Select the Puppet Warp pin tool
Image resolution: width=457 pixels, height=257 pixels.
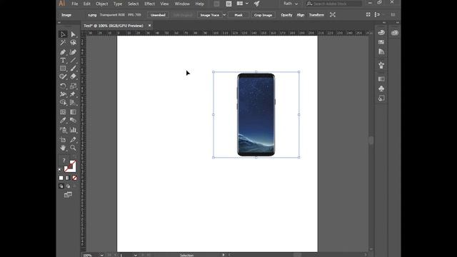73,94
